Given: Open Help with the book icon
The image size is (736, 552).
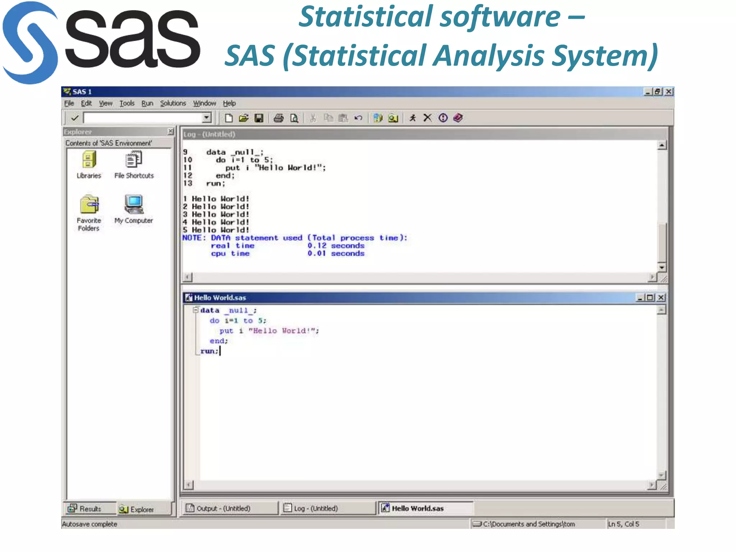Looking at the screenshot, I should pyautogui.click(x=458, y=118).
